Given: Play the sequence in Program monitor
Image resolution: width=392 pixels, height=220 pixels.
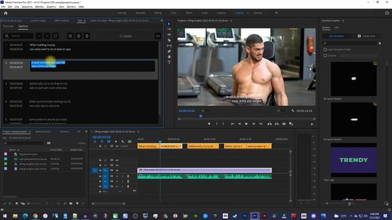Looking at the screenshot, I should pyautogui.click(x=246, y=124).
